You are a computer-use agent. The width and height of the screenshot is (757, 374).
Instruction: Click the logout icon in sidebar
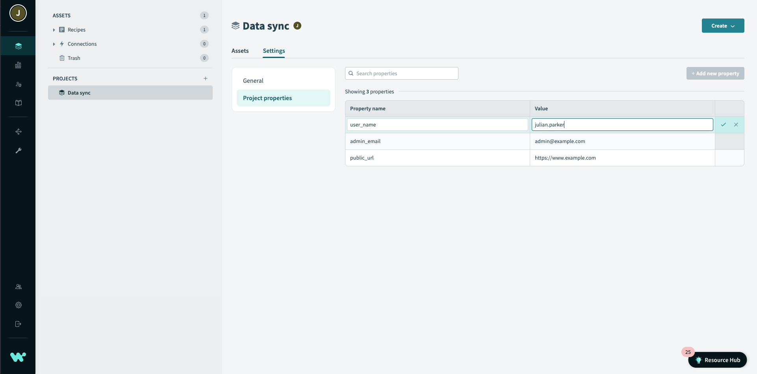(x=18, y=324)
